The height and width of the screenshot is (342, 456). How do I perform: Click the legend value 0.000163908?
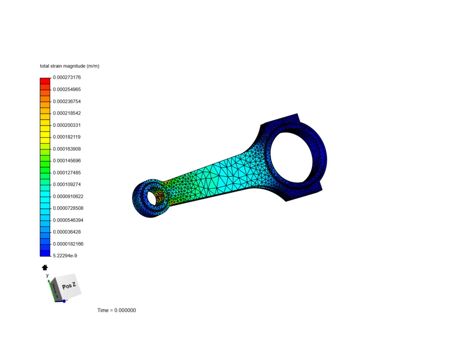pos(67,149)
